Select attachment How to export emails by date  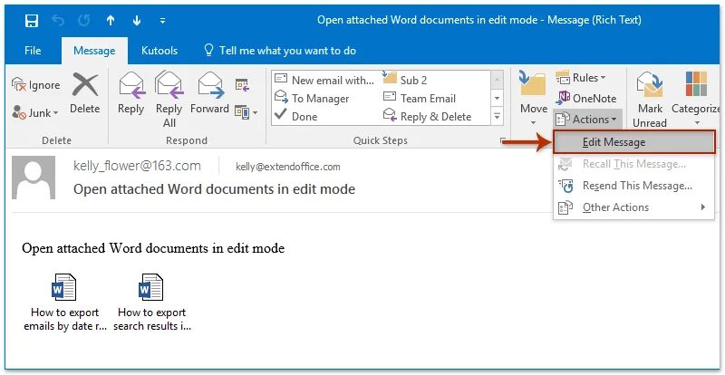pos(64,303)
